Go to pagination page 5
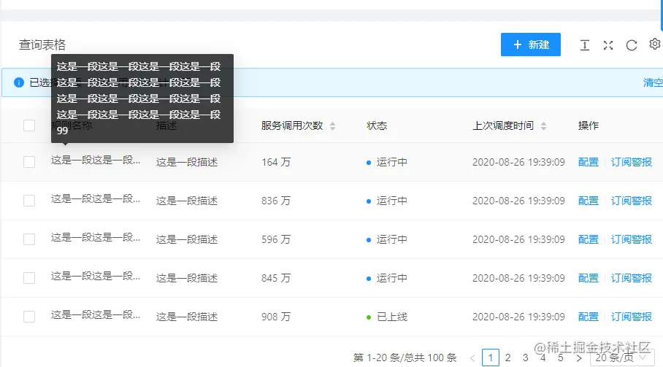The height and width of the screenshot is (367, 663). pos(560,358)
